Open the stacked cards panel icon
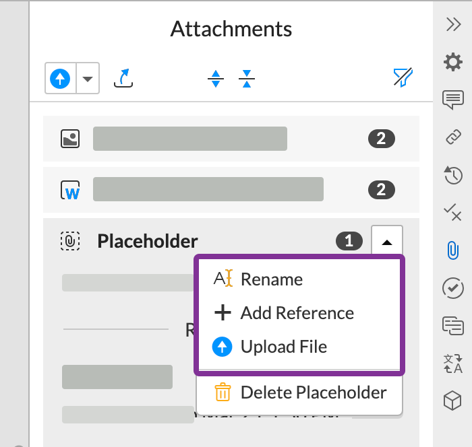 tap(452, 326)
